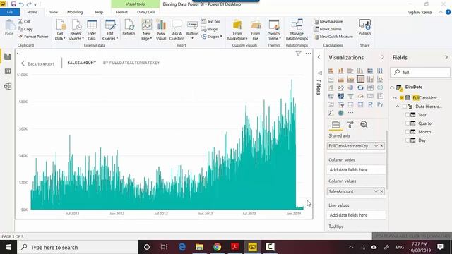Choose the Waterfall chart visualization
Screen dimensions: 452x254
(x=331, y=87)
